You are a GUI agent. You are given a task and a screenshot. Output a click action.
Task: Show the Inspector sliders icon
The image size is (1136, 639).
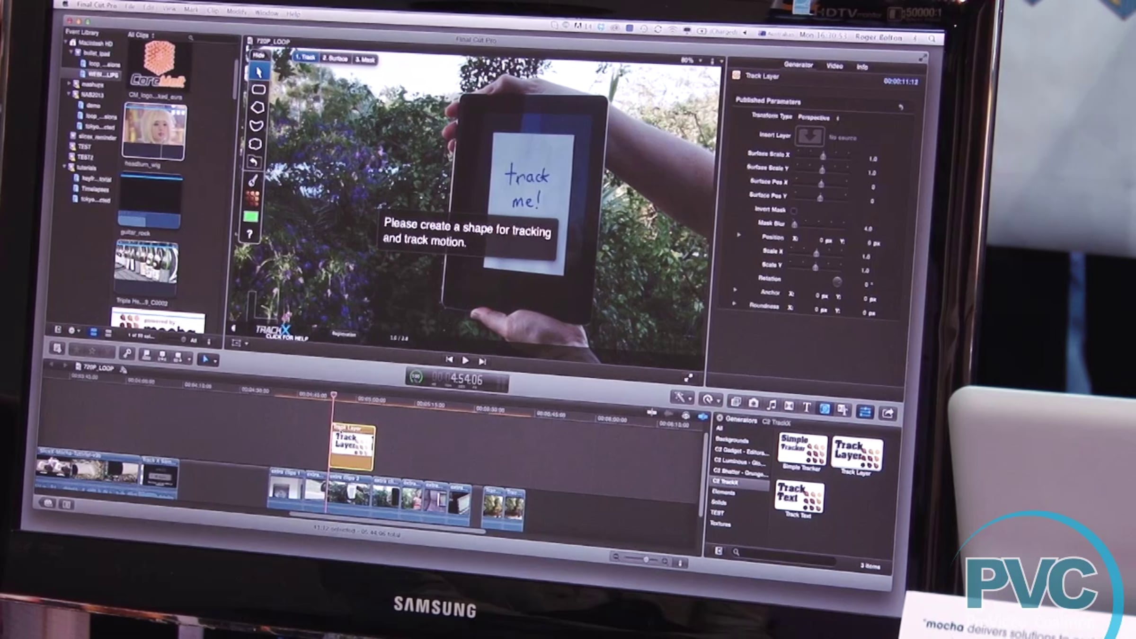(x=865, y=412)
